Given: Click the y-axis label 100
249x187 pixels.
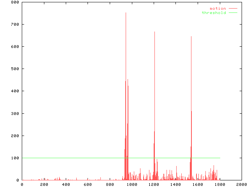Looking at the screenshot, I should (x=15, y=158).
